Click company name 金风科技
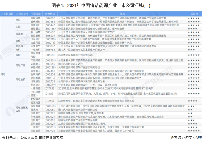Image resolution: width=202 pixels, height=143 pixels. tap(35, 74)
